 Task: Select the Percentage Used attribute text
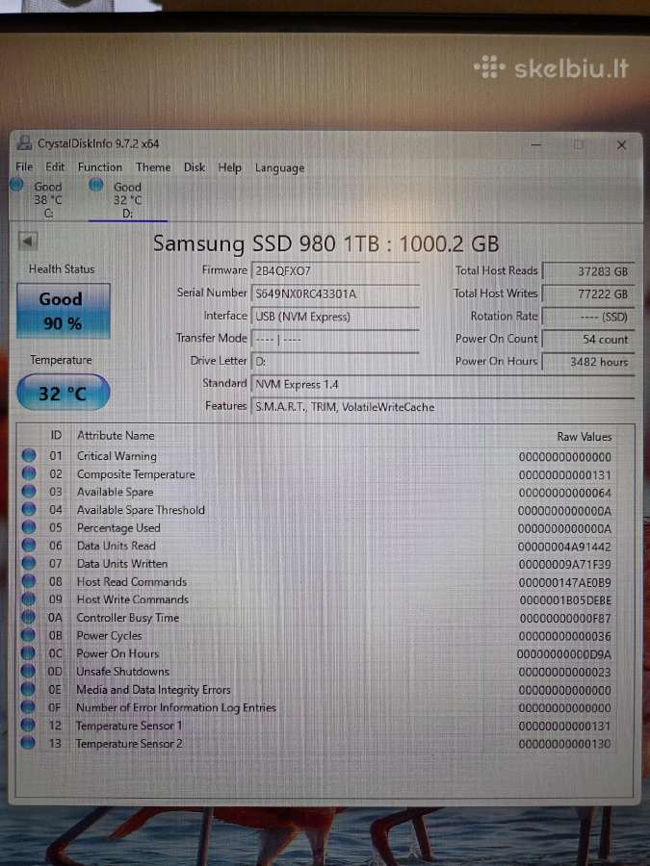(x=118, y=527)
